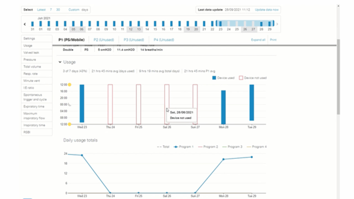Click the bottom yellow noon sun marker

70,124
